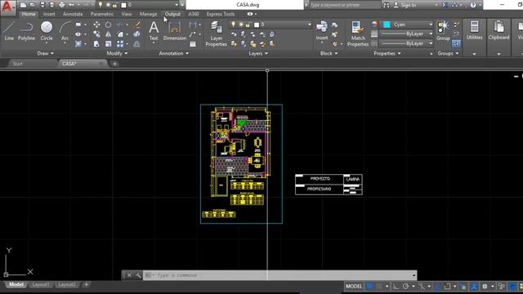
Task: Click Match Properties tool
Action: coord(358,33)
